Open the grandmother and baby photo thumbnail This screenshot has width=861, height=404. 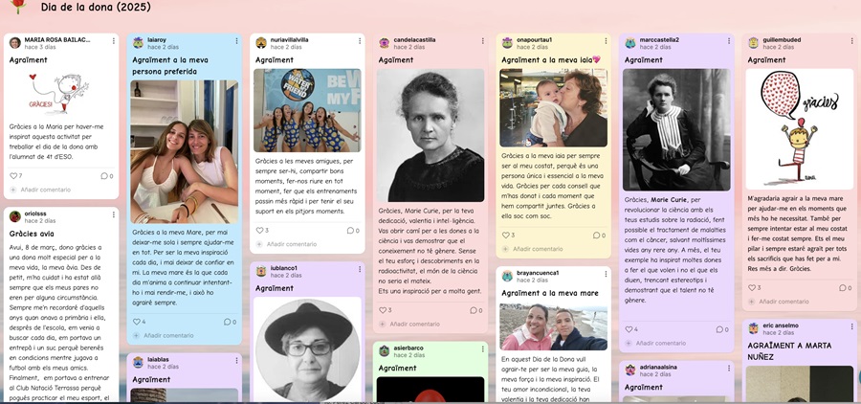pyautogui.click(x=554, y=108)
